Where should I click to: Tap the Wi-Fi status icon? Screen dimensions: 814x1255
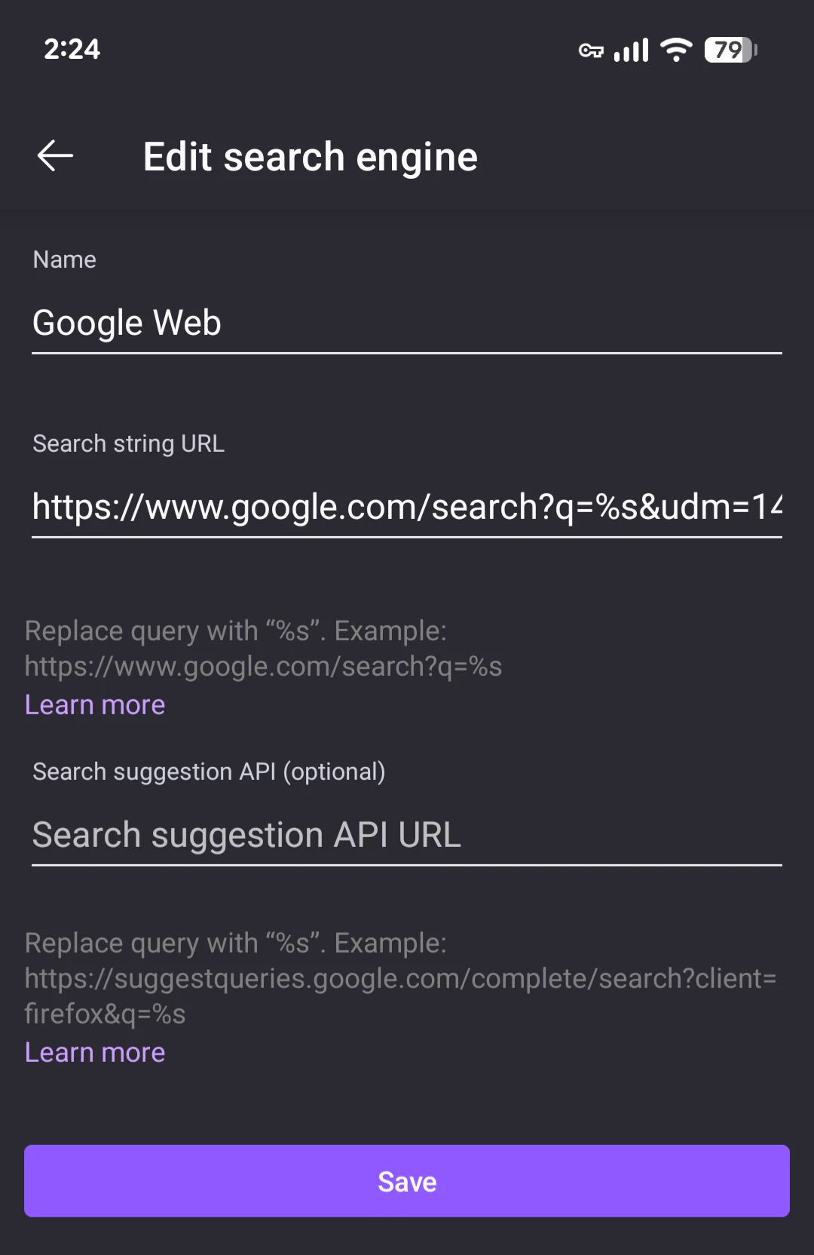click(676, 51)
